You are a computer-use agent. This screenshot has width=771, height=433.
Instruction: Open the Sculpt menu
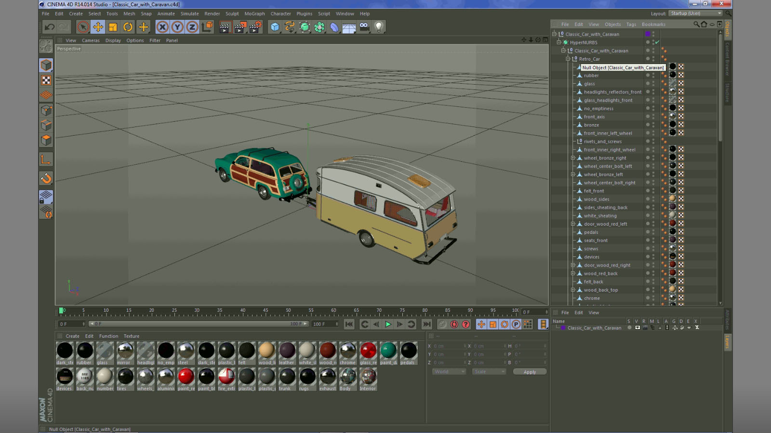point(232,14)
